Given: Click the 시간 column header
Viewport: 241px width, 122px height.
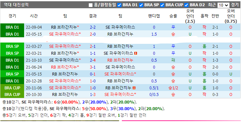Looking at the screenshot, I should [x=34, y=16].
